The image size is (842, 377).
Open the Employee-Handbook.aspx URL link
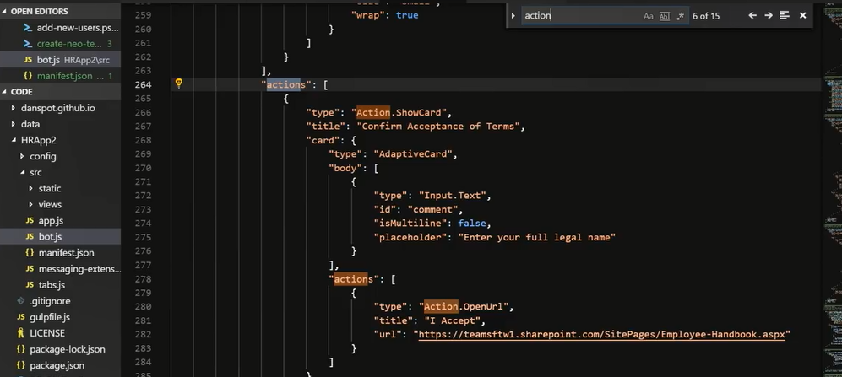click(x=600, y=335)
